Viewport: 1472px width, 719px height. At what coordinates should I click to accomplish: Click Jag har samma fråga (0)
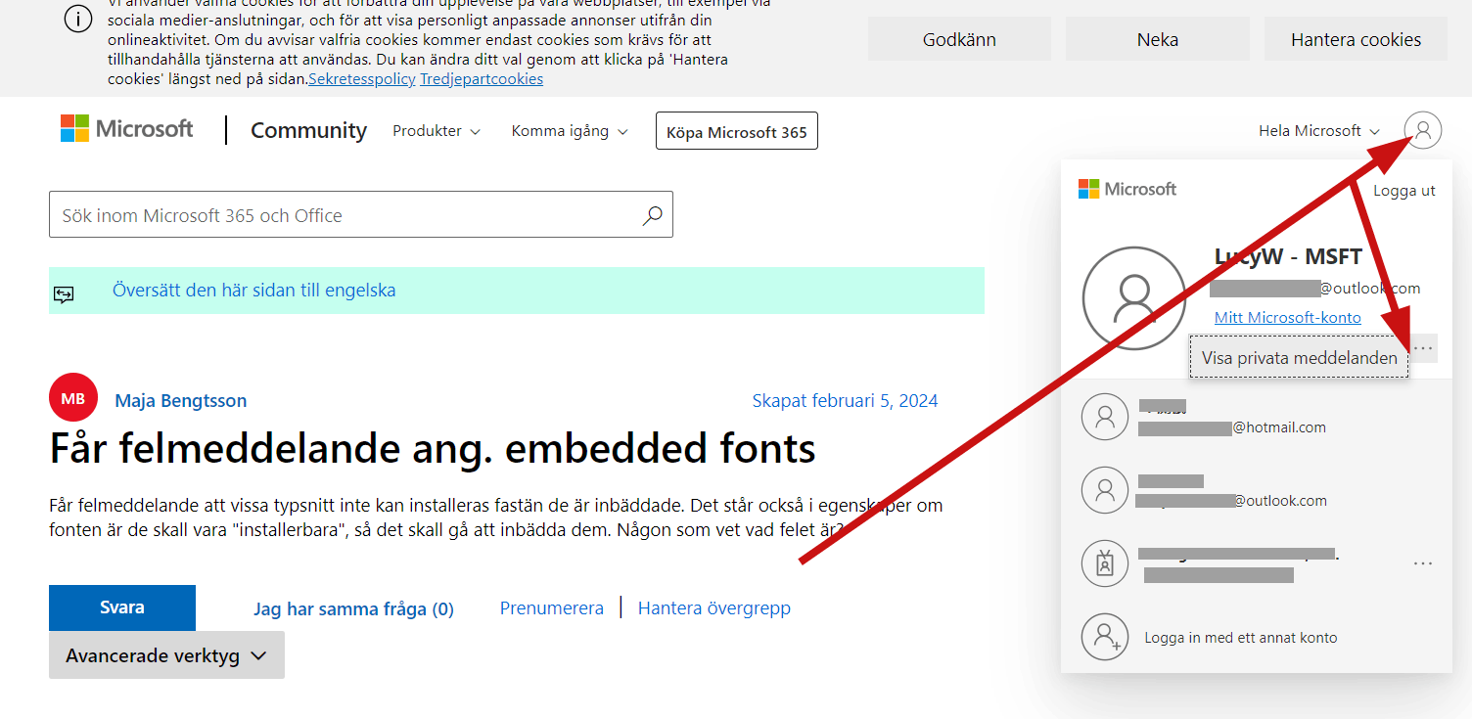353,609
